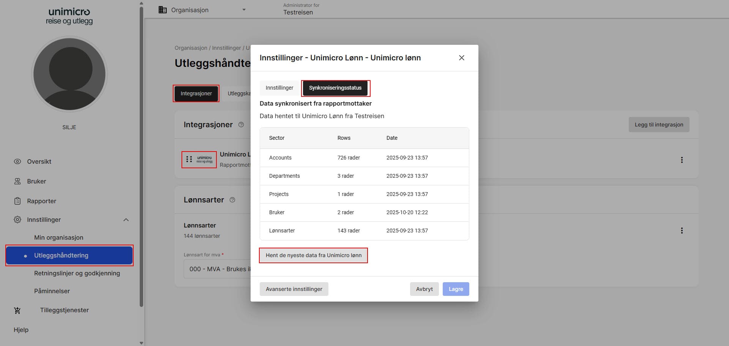Viewport: 729px width, 346px height.
Task: Open three-dot menu for Unimicro Lønn integration
Action: 682,160
